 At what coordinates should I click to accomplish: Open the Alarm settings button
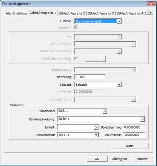(130, 146)
